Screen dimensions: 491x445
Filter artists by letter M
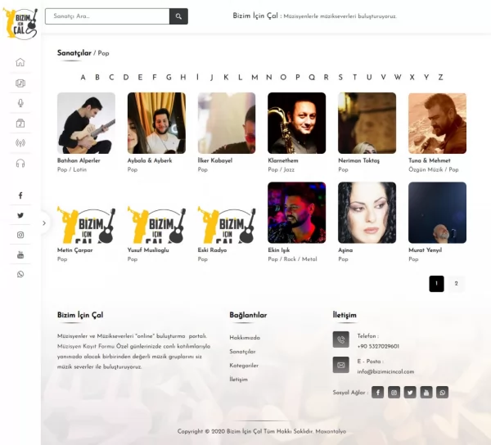[255, 77]
